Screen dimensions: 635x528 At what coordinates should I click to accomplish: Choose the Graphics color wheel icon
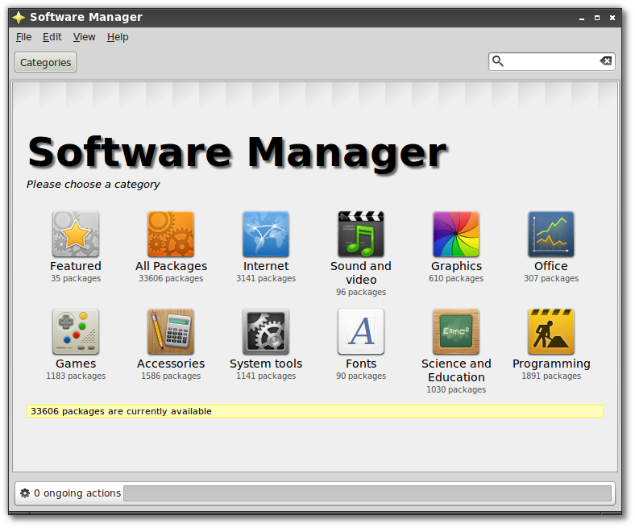456,234
